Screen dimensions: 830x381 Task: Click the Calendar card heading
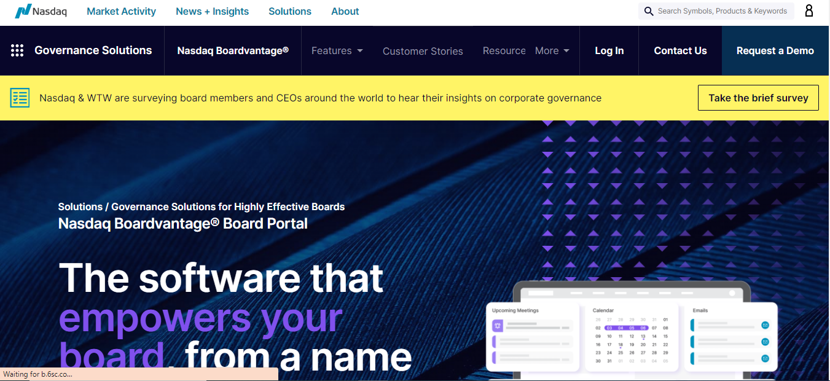coord(603,310)
